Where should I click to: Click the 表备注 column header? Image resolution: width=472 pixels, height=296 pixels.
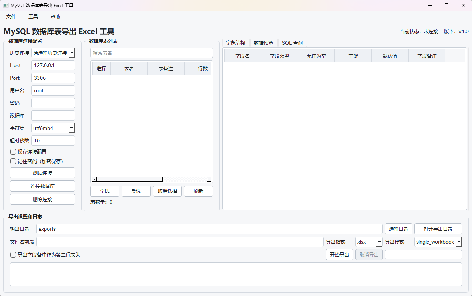click(166, 69)
